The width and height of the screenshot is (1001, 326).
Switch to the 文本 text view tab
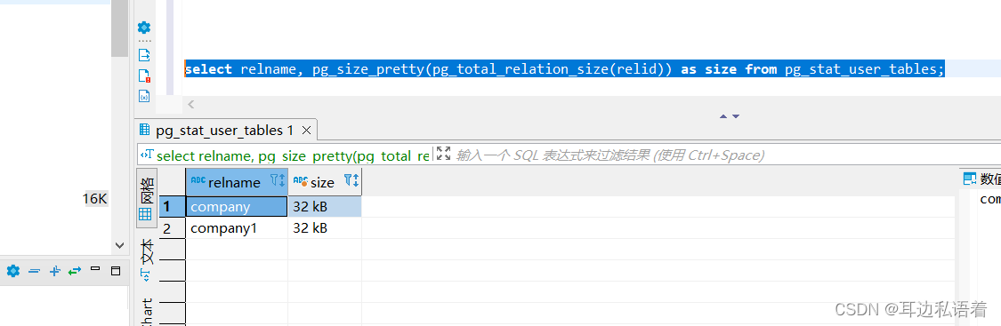146,259
